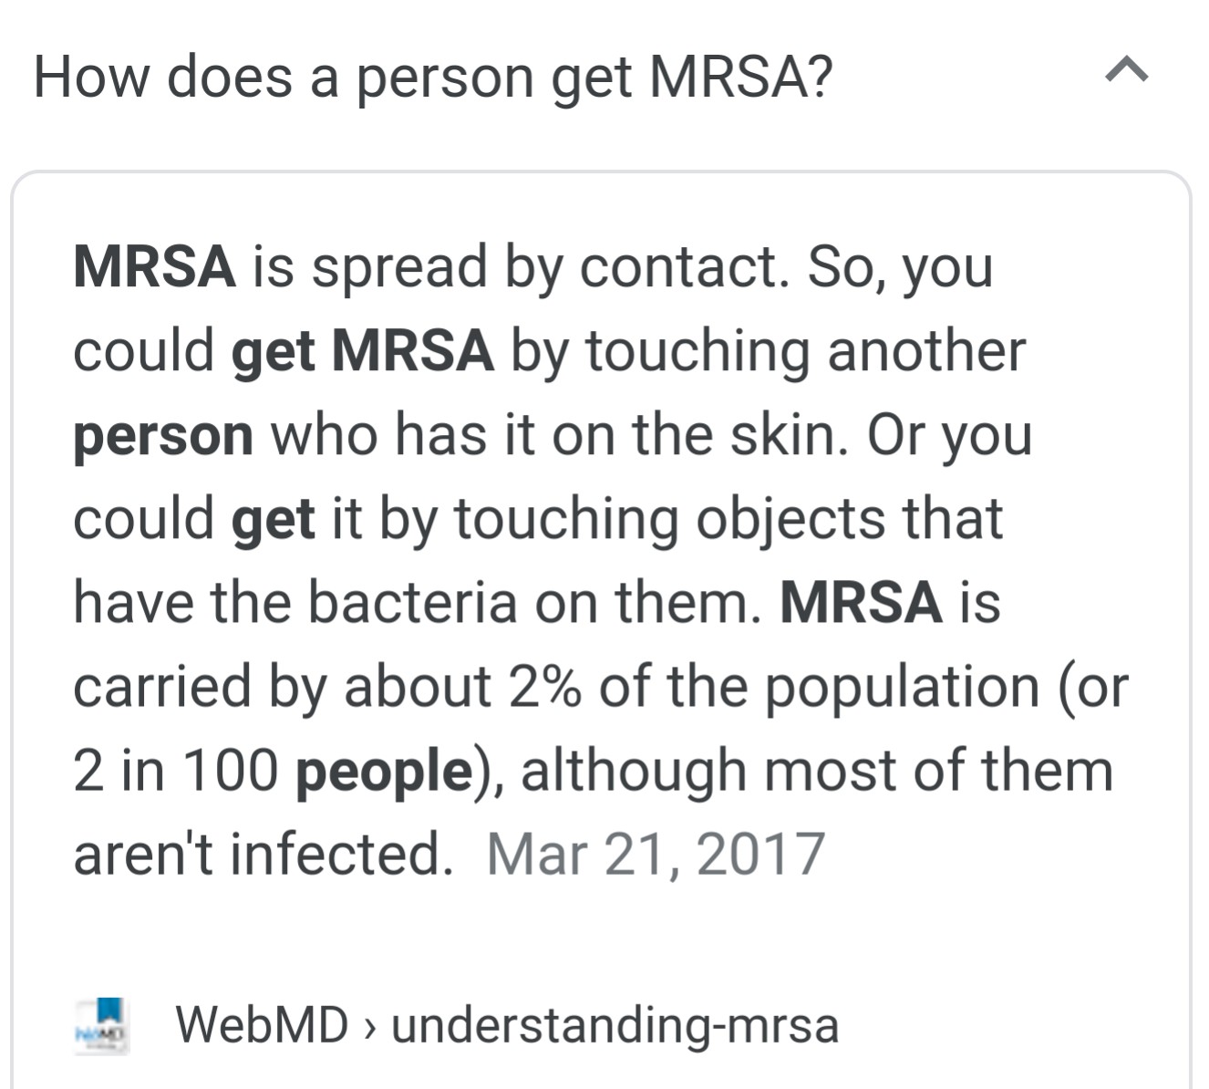
Task: Click the phrase 'although most of them'
Action: click(x=817, y=772)
